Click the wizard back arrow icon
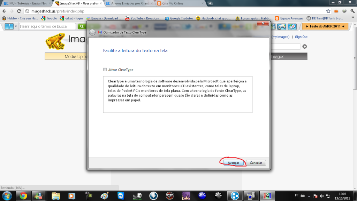This screenshot has height=201, width=357. (92, 32)
